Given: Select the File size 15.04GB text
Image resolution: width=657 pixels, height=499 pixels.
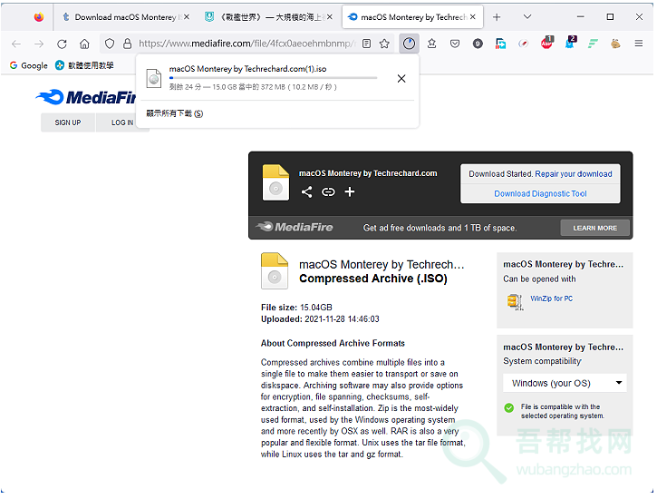Looking at the screenshot, I should [296, 308].
